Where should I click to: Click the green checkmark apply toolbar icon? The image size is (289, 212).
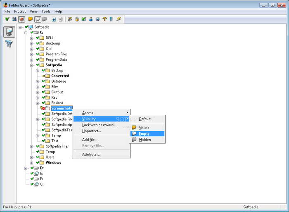pyautogui.click(x=7, y=19)
